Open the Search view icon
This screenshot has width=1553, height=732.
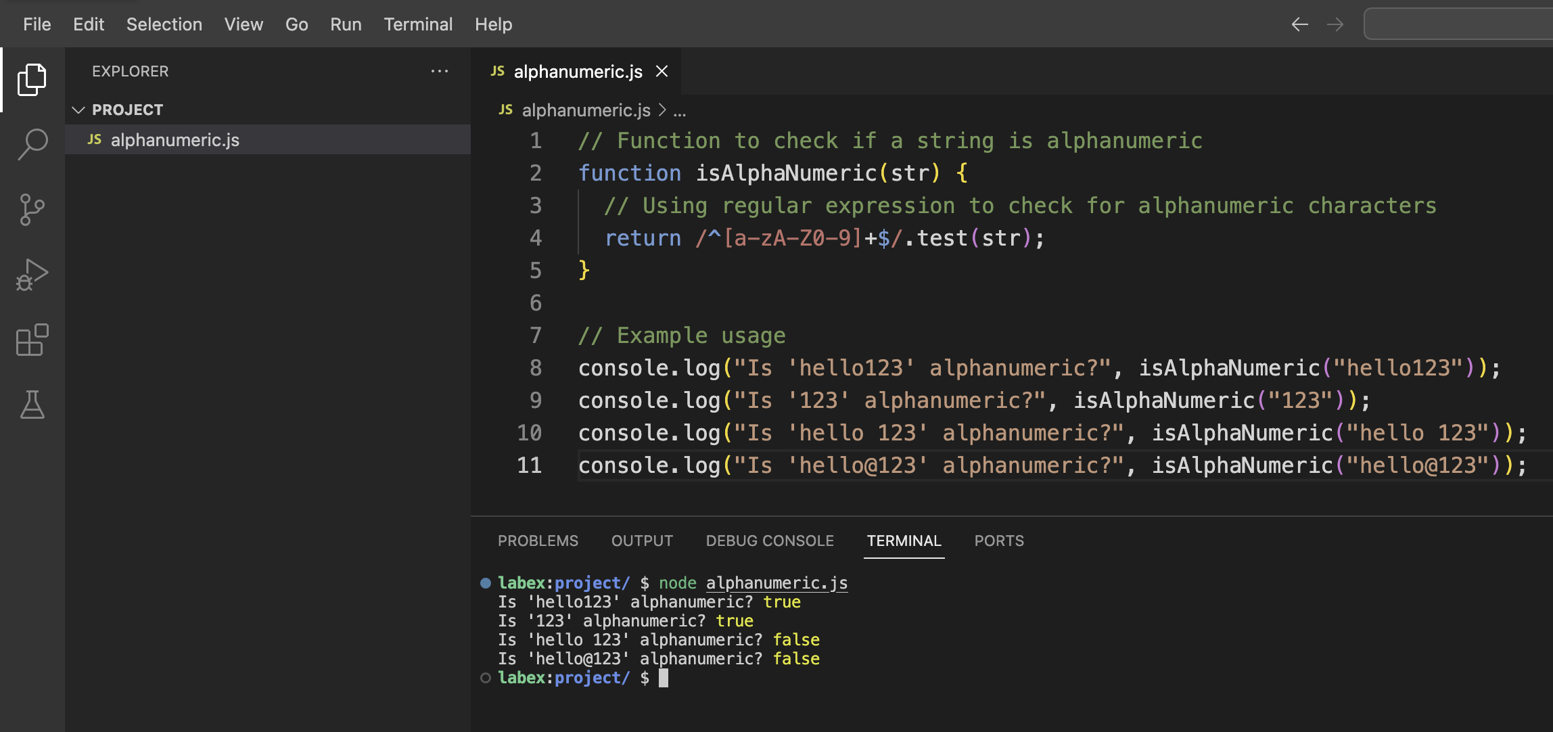(32, 144)
